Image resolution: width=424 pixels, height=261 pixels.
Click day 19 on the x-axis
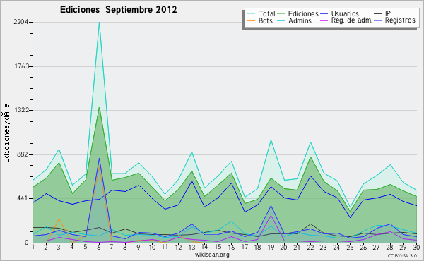(x=271, y=247)
